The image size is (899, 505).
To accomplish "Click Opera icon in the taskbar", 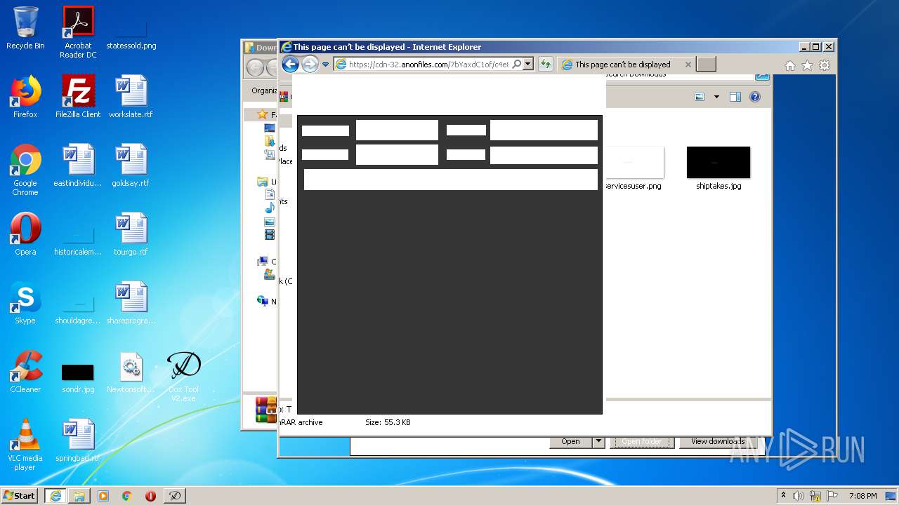I will tap(150, 496).
